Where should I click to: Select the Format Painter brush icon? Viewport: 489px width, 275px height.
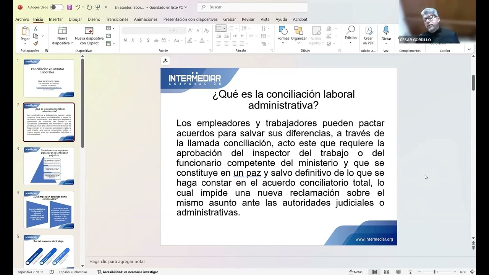pyautogui.click(x=36, y=44)
